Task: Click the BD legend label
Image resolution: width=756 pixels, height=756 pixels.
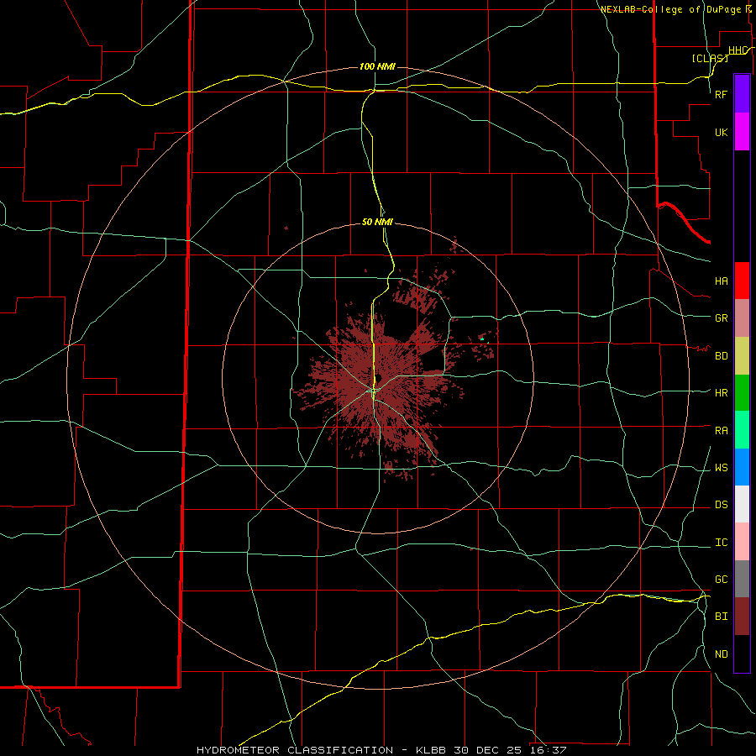Action: pyautogui.click(x=722, y=356)
